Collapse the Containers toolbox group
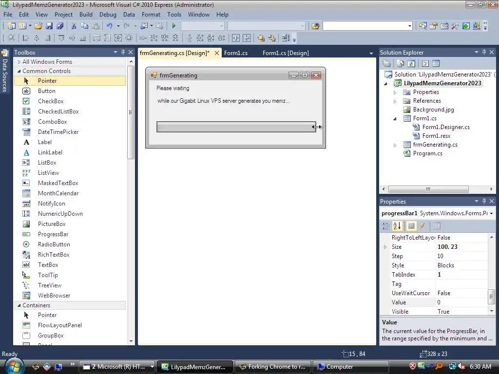 tap(19, 305)
